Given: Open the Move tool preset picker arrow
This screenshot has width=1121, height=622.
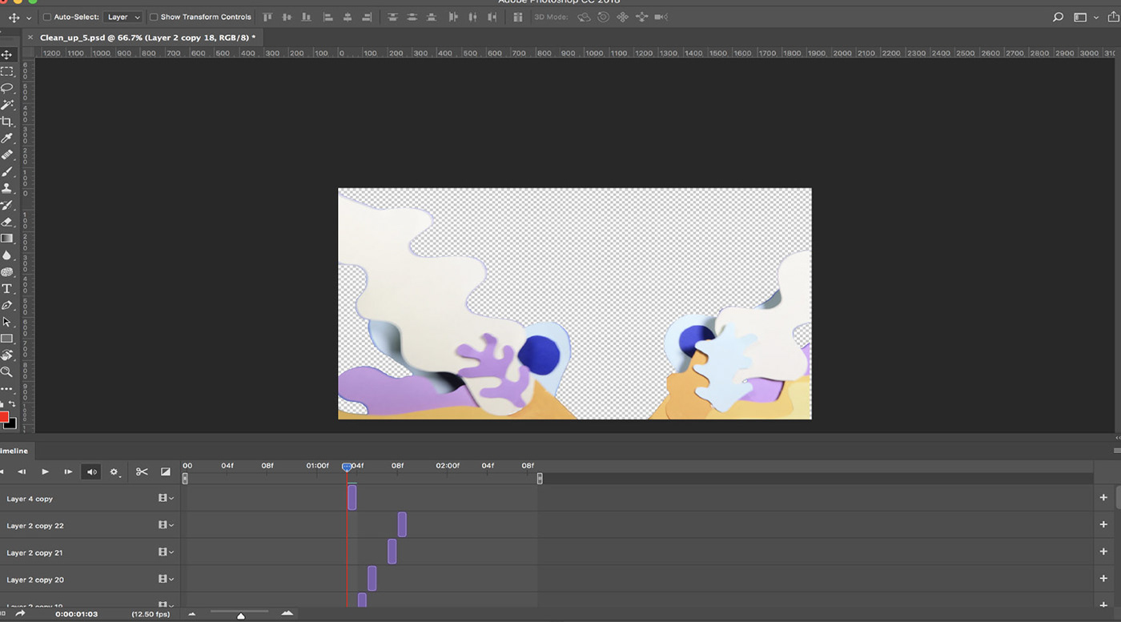Looking at the screenshot, I should pos(30,18).
